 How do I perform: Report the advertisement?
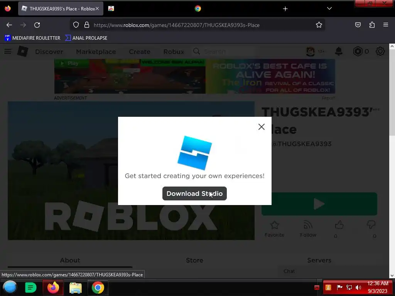click(x=328, y=98)
